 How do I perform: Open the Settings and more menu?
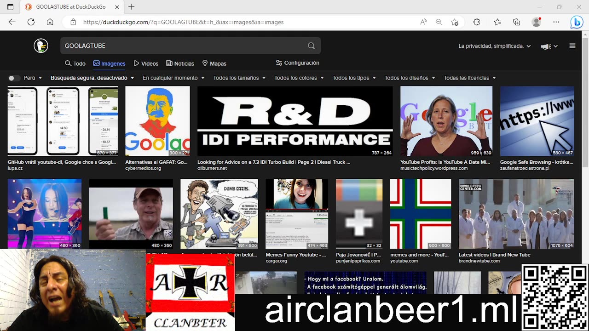[x=556, y=22]
